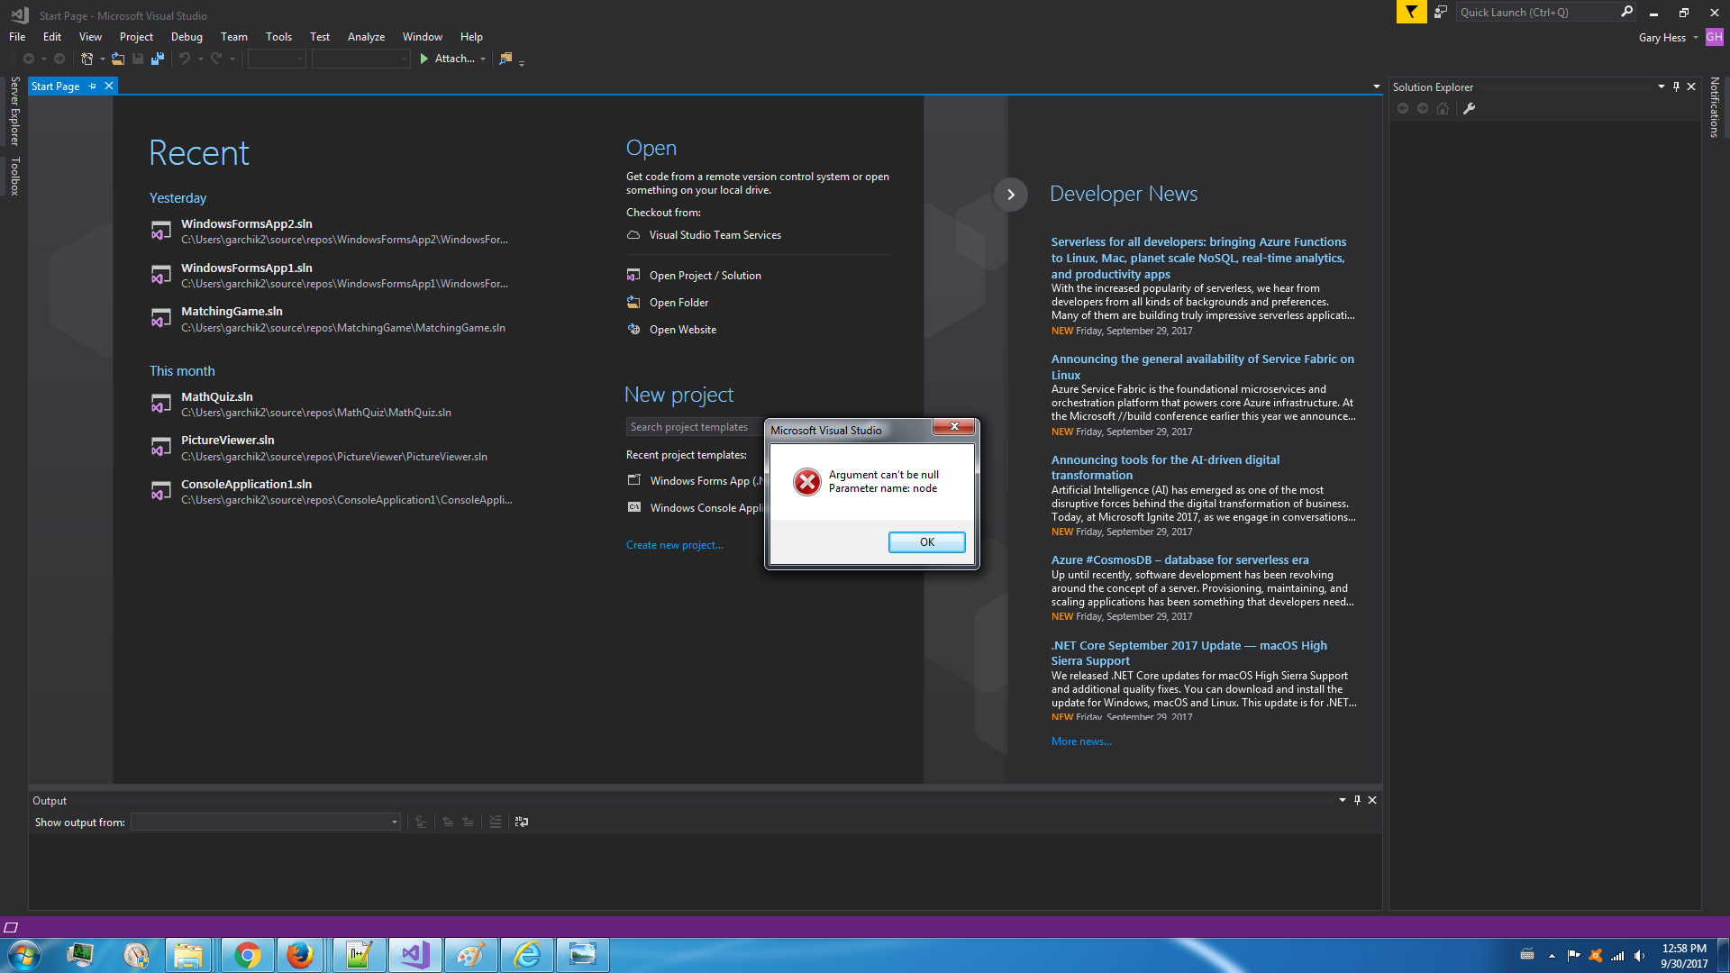
Task: Close the Microsoft Visual Studio error dialog
Action: 953,427
